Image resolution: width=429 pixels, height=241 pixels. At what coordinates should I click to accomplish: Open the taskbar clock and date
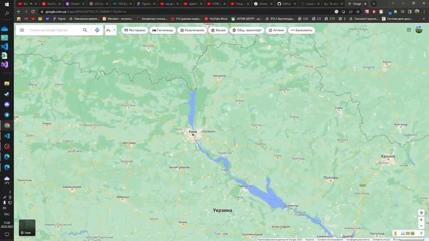click(7, 225)
